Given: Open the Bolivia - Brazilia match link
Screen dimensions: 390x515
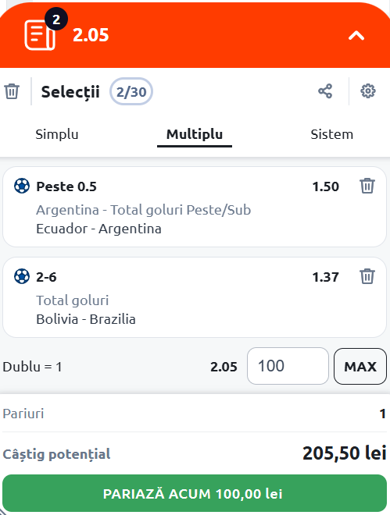Looking at the screenshot, I should (x=86, y=319).
